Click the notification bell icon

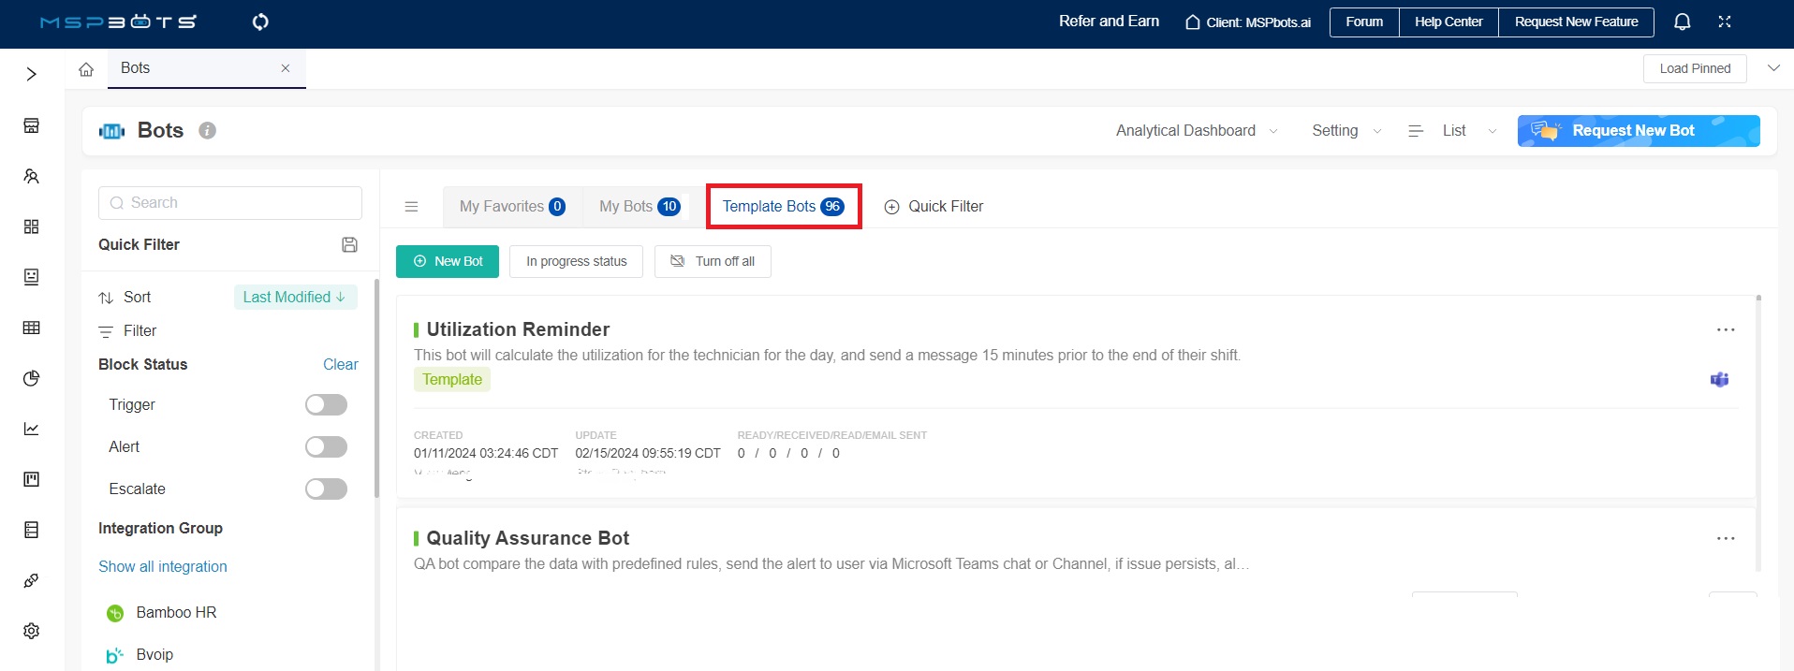[1682, 22]
